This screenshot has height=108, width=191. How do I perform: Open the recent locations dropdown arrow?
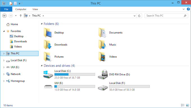pyautogui.click(x=16, y=16)
